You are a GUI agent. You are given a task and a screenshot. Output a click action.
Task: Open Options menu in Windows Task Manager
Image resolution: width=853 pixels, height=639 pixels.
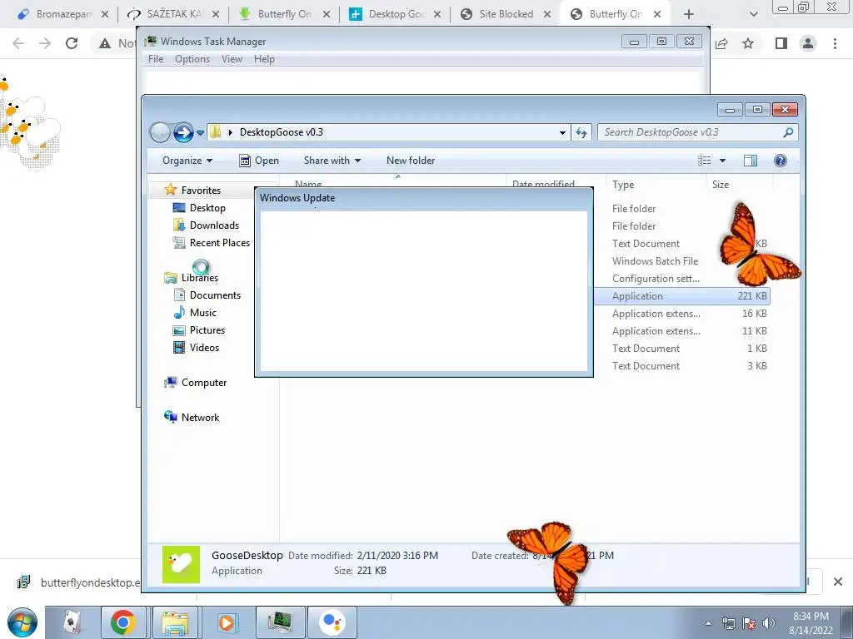(192, 59)
